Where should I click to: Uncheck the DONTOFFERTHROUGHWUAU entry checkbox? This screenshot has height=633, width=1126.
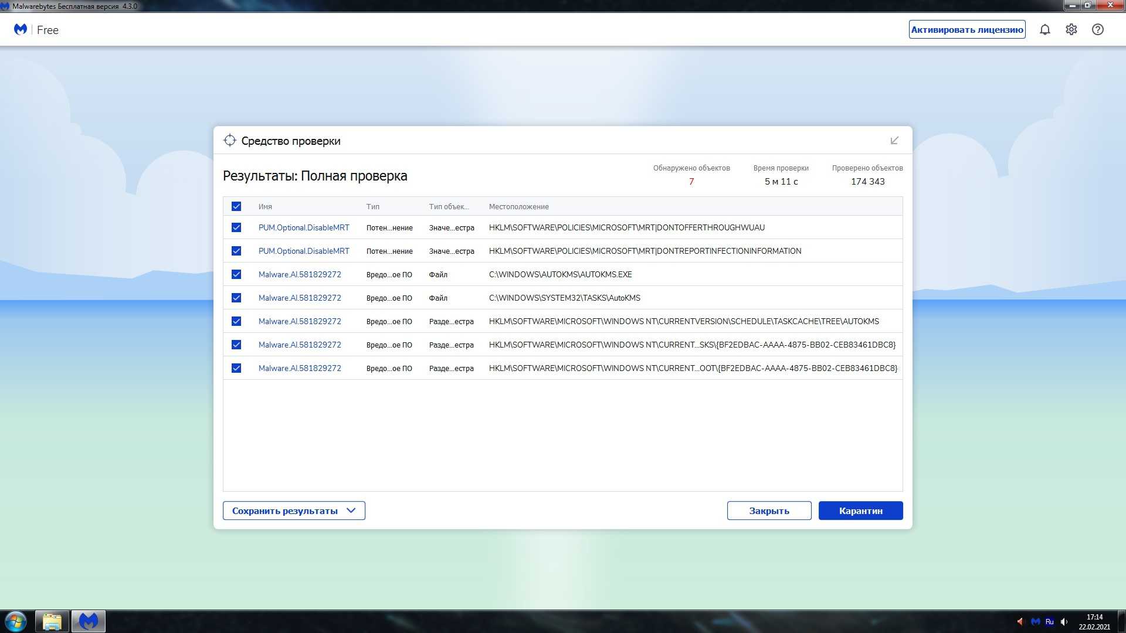coord(236,227)
